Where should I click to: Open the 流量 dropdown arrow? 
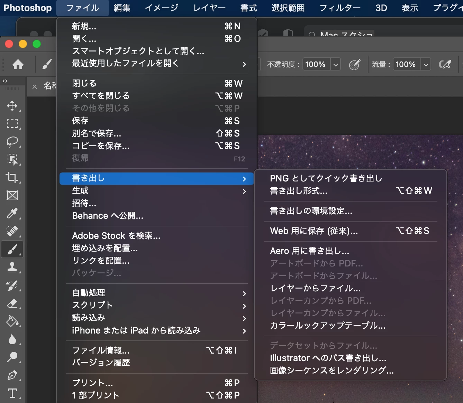(x=426, y=64)
